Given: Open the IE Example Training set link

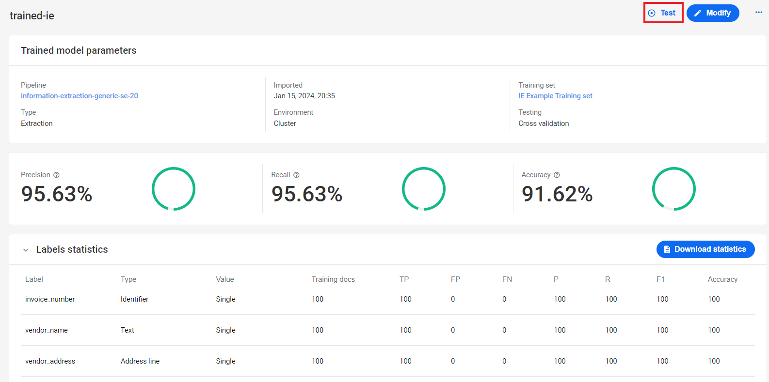Looking at the screenshot, I should (x=555, y=96).
